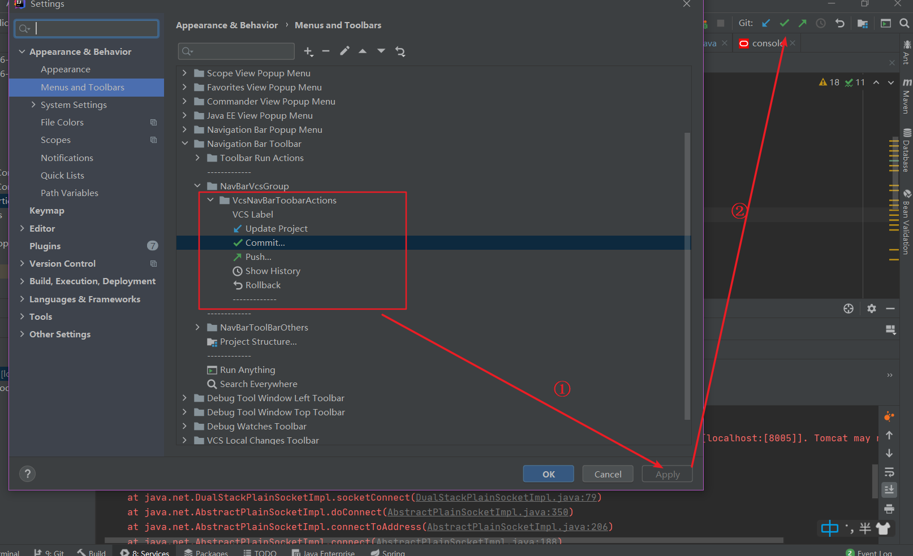Expand Version Control settings group
The height and width of the screenshot is (556, 913).
point(22,263)
